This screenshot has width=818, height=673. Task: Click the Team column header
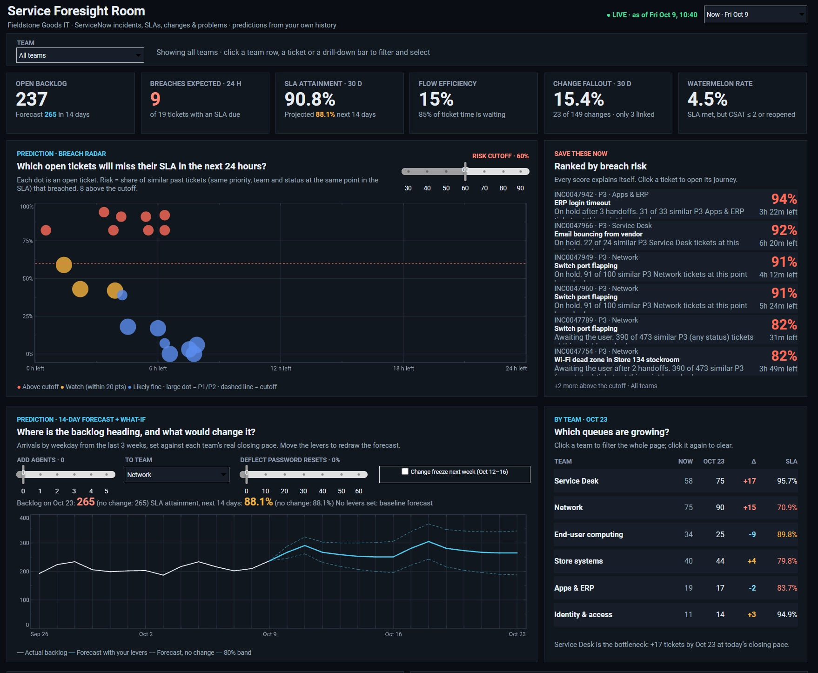tap(563, 461)
